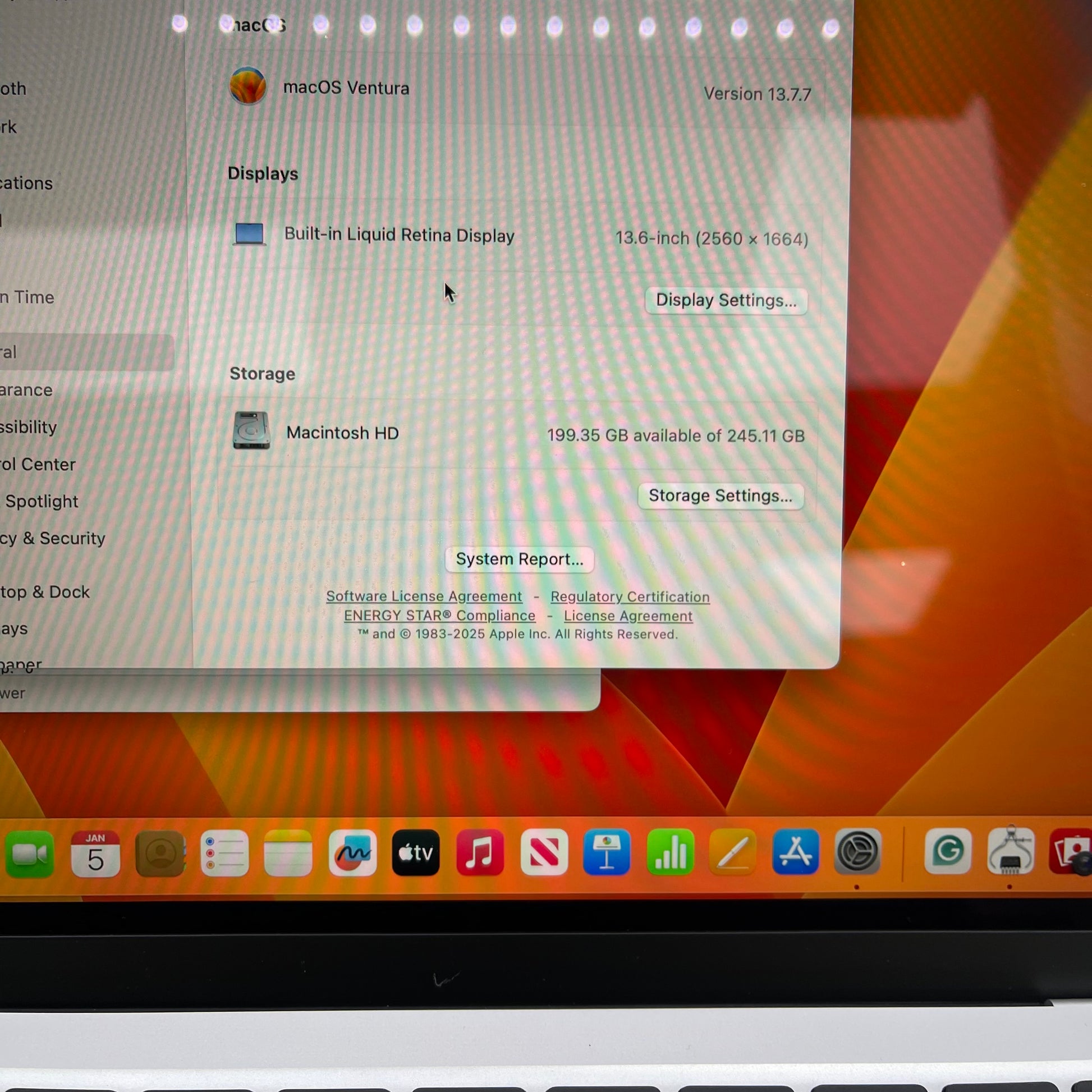Launch Keynote from the Dock
Viewport: 1092px width, 1092px height.
pos(607,852)
